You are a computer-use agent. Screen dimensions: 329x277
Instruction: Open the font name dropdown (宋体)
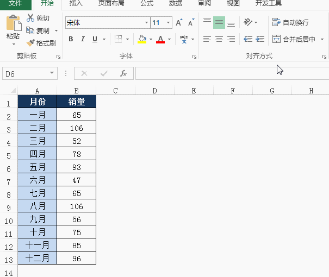pyautogui.click(x=146, y=22)
